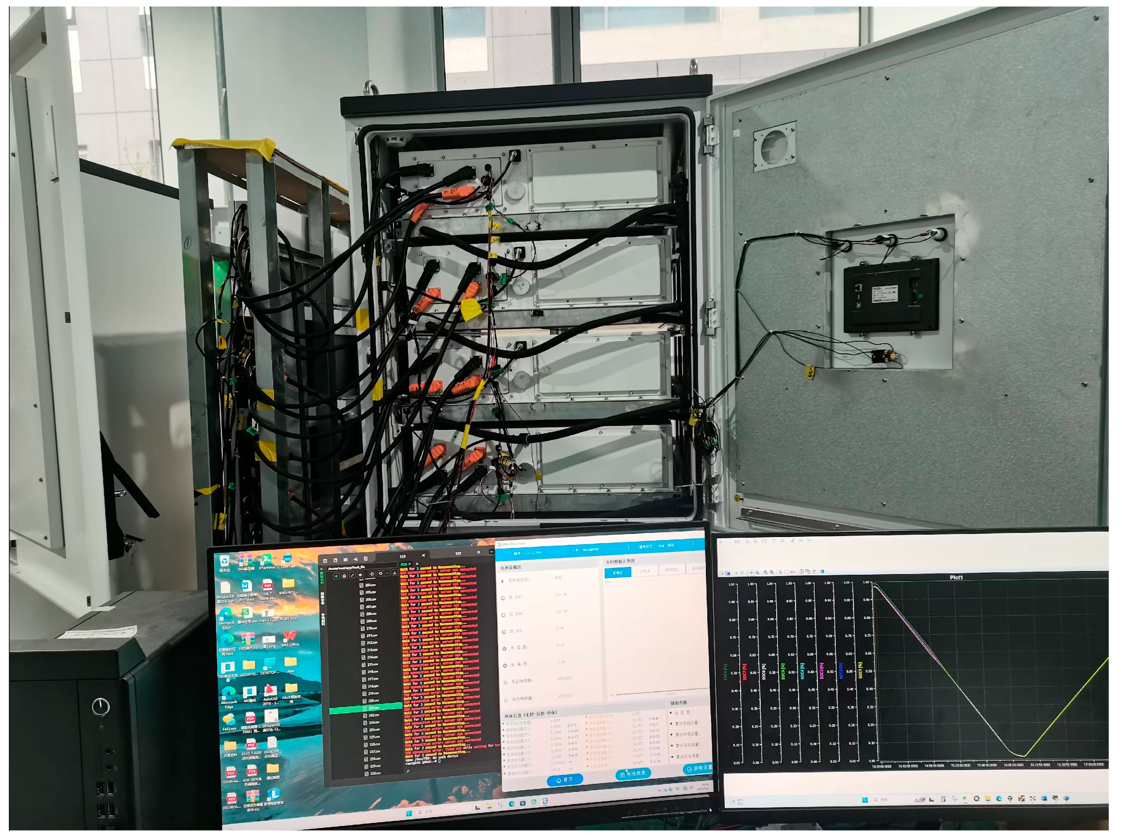Click the pause icon in plot toolbar
Screen dimensions: 1122x840
pos(742,573)
